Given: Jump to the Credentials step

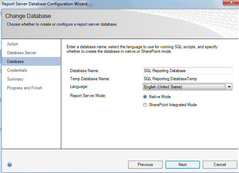Looking at the screenshot, I should (17, 70).
